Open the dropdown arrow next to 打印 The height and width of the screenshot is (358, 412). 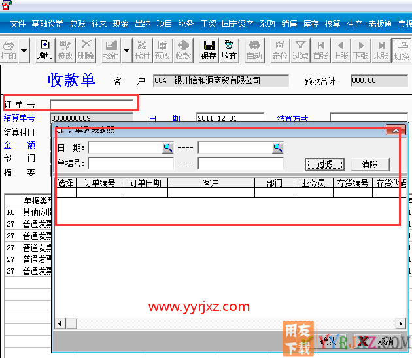click(24, 50)
